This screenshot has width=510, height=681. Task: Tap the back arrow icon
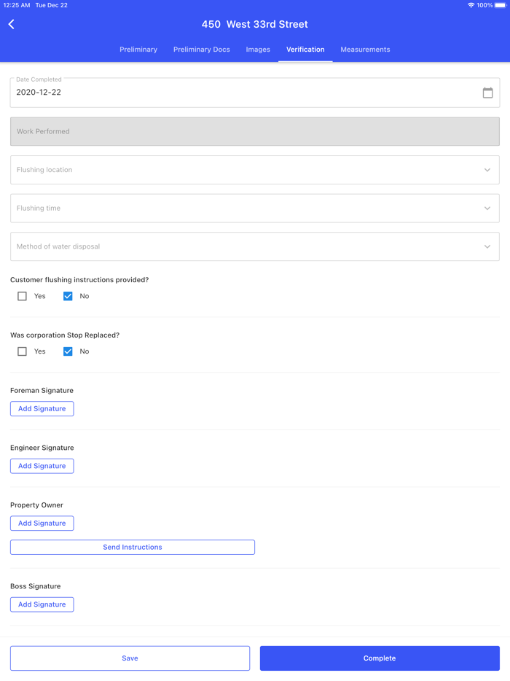tap(12, 24)
